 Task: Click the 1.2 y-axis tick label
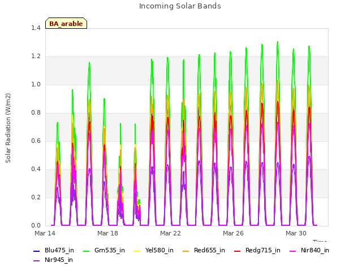[x=36, y=56]
